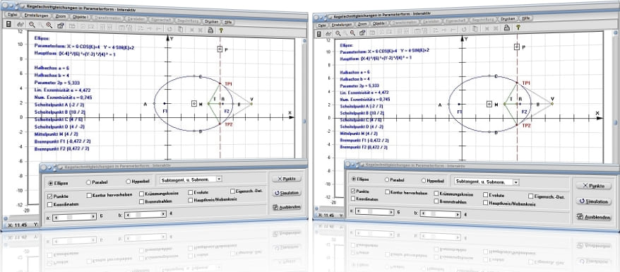
Task: Click the Simulation button in right control panel
Action: (x=594, y=201)
